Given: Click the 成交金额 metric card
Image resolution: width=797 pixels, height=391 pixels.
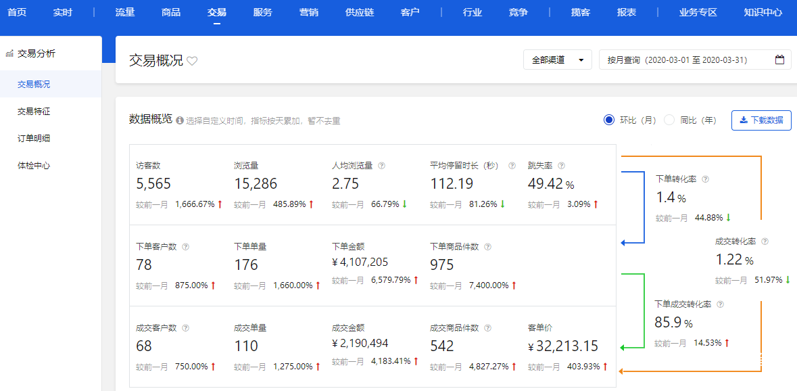Looking at the screenshot, I should pos(374,345).
